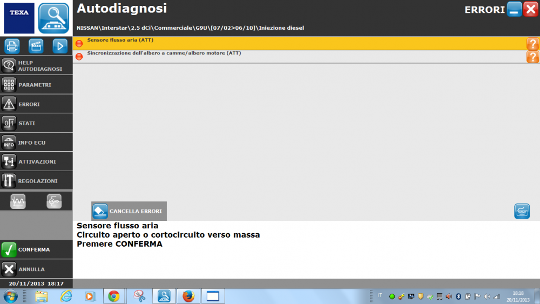Open the PARAMETRI section
The width and height of the screenshot is (540, 304).
point(36,85)
